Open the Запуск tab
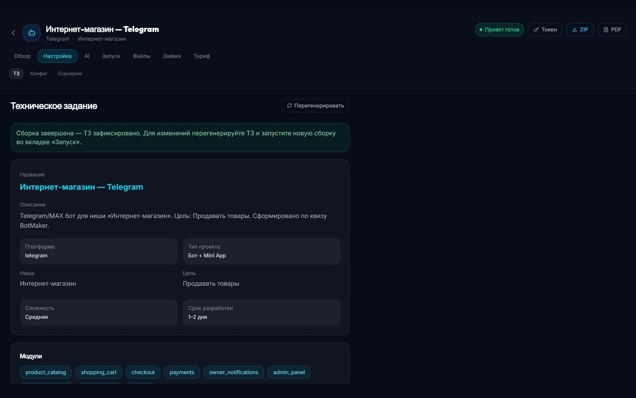The height and width of the screenshot is (398, 636). tap(111, 56)
